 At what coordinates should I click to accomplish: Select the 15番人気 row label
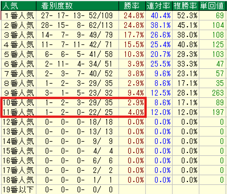click(19, 151)
